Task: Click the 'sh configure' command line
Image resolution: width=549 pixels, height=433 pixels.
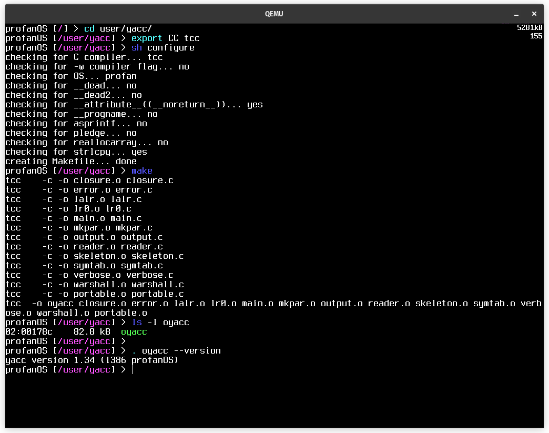Action: [x=162, y=48]
